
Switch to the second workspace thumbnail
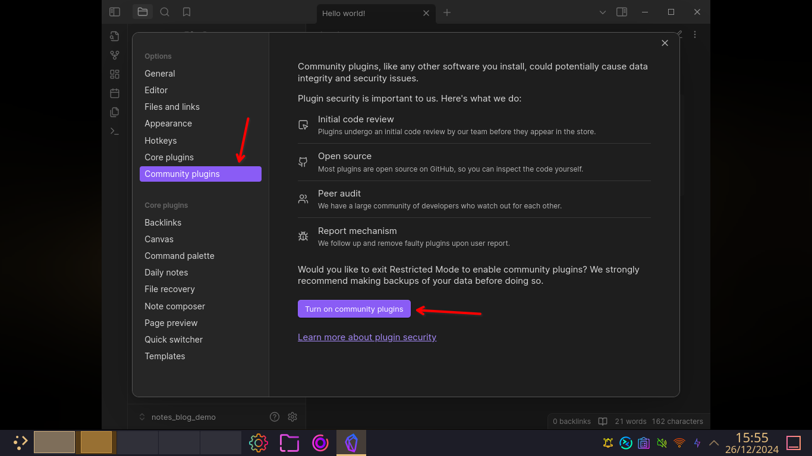(96, 442)
